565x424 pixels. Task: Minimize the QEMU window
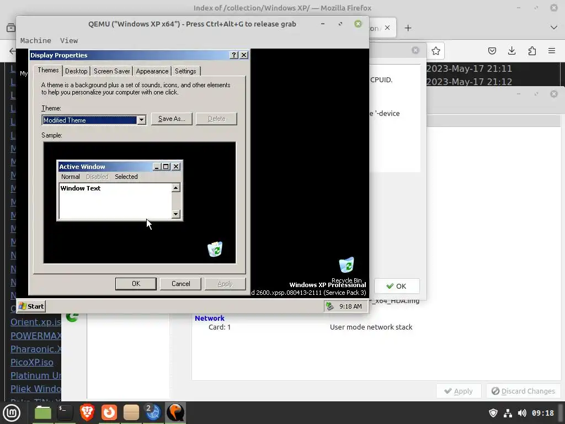(x=323, y=24)
